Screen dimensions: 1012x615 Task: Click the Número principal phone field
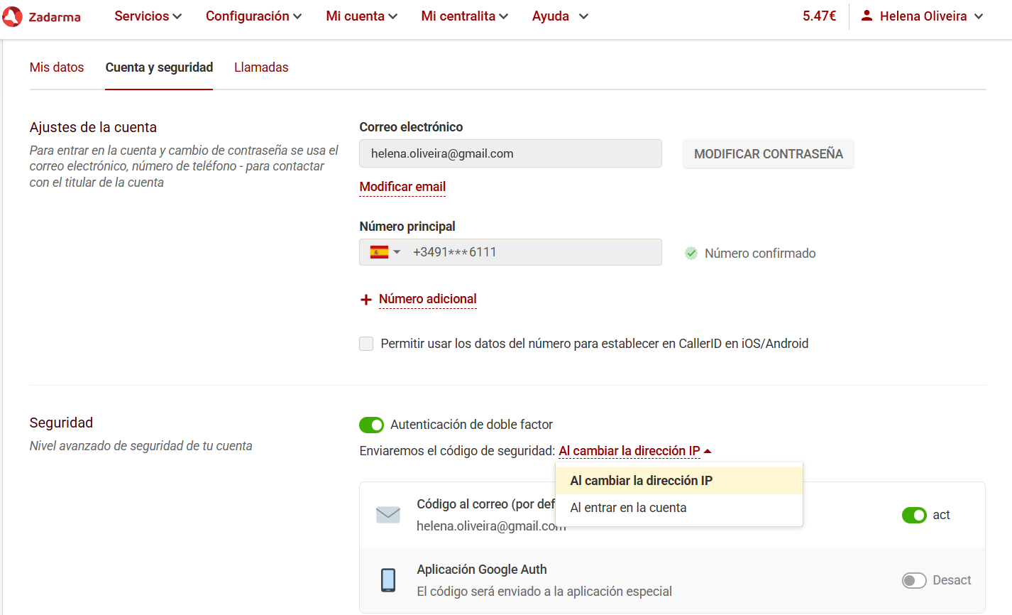coord(510,252)
